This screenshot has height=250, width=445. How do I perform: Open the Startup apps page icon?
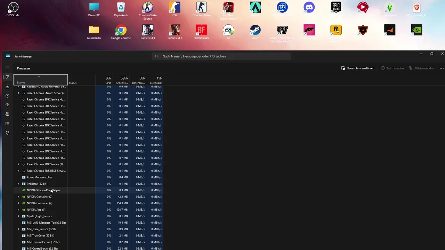pos(7,105)
